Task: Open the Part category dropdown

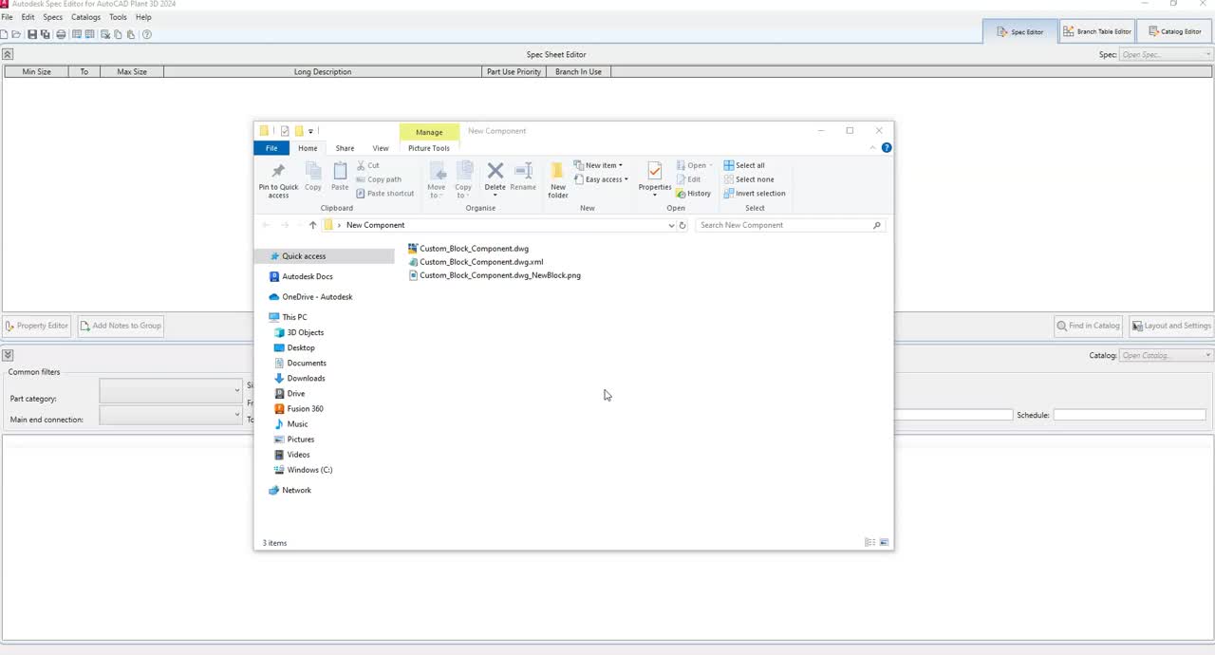Action: (171, 389)
